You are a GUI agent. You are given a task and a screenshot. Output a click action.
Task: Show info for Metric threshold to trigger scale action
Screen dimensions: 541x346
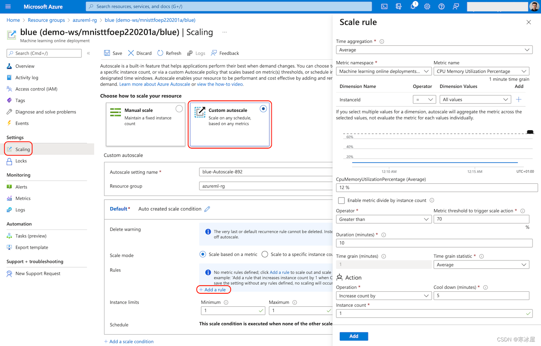click(x=523, y=211)
